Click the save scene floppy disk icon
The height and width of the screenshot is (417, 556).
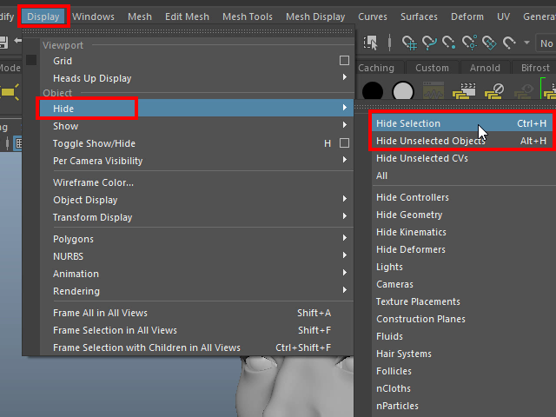point(3,43)
